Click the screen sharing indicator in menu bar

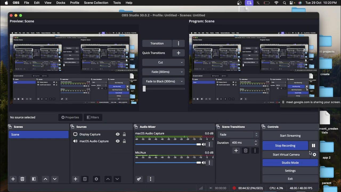(x=249, y=3)
